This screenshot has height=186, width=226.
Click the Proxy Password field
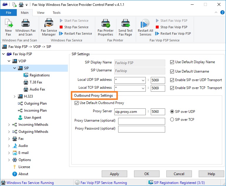142,129
